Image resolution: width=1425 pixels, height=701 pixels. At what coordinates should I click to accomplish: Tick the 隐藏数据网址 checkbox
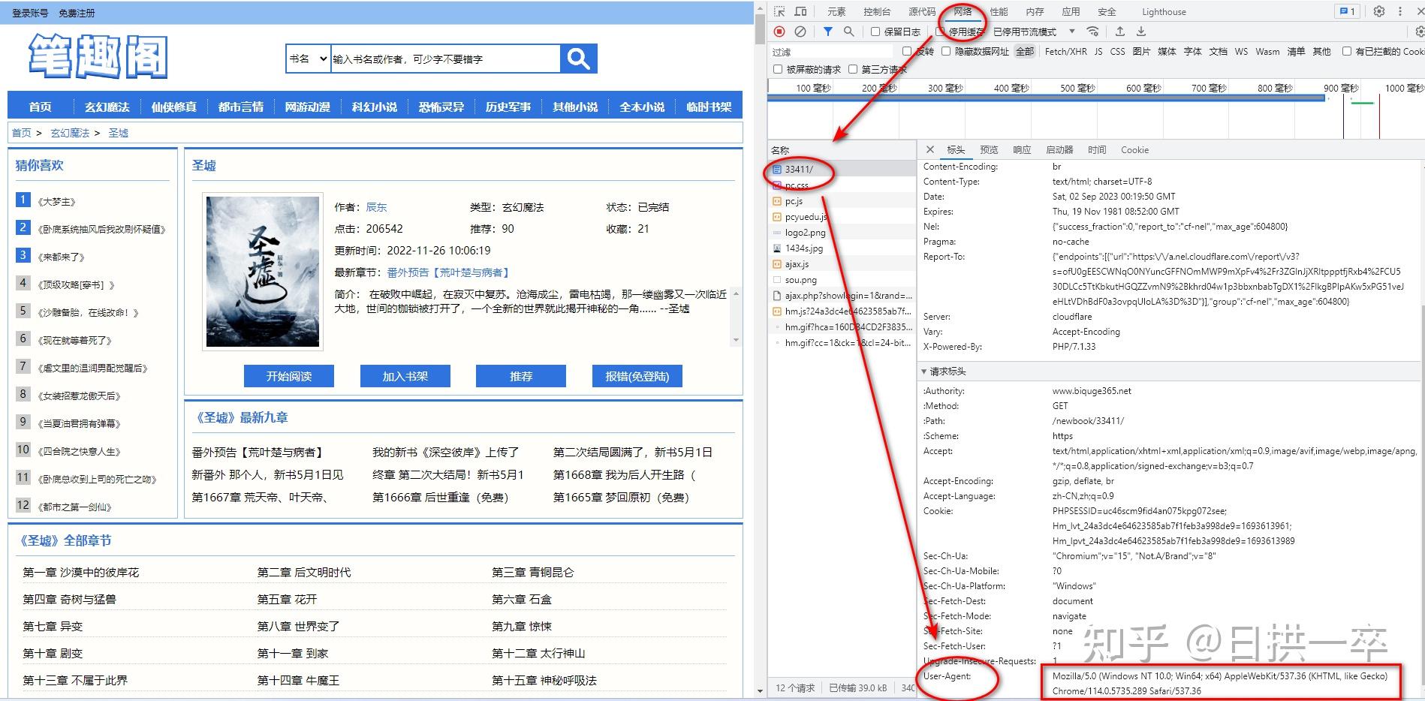[946, 51]
